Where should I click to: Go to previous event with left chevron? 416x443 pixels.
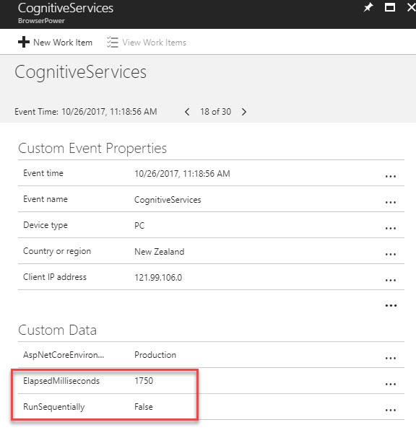click(187, 112)
